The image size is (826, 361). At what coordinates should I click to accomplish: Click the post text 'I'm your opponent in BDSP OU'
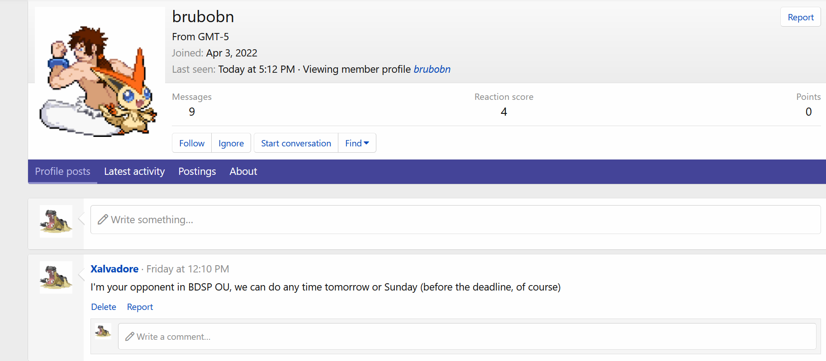161,287
